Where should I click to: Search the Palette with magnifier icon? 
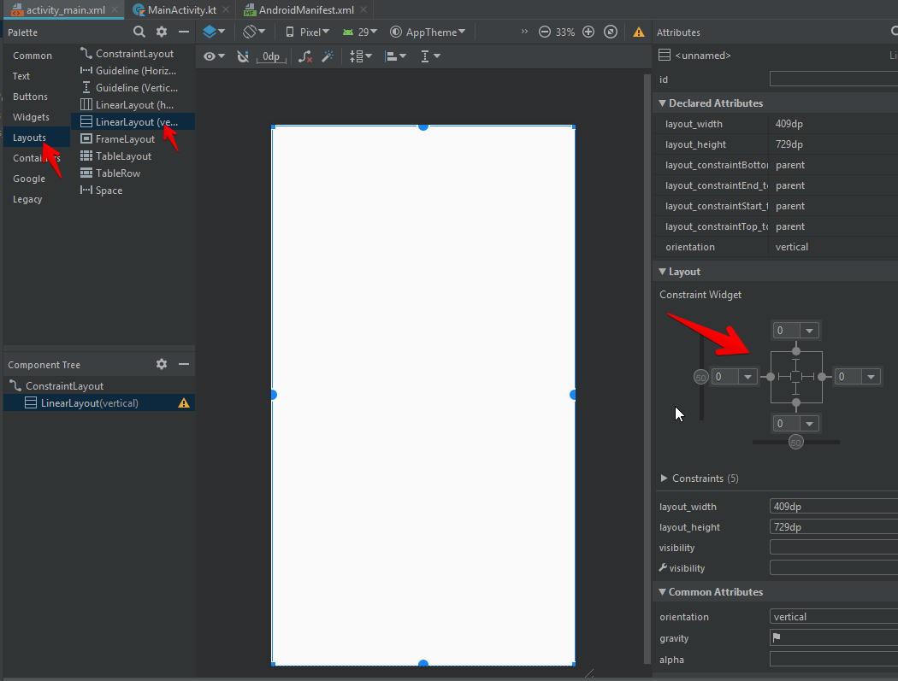pyautogui.click(x=139, y=32)
